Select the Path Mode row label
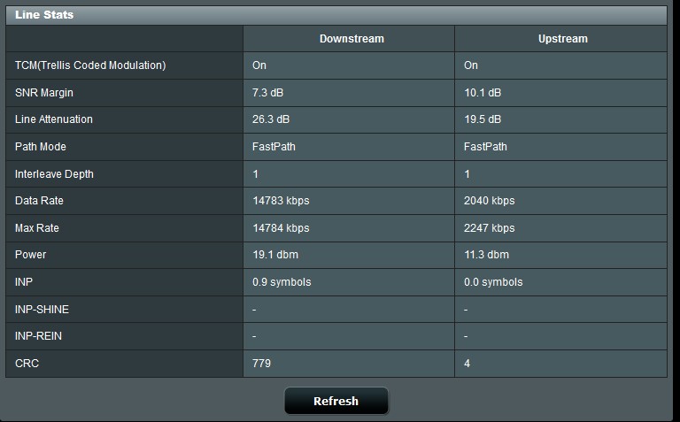Image resolution: width=680 pixels, height=422 pixels. coord(41,147)
